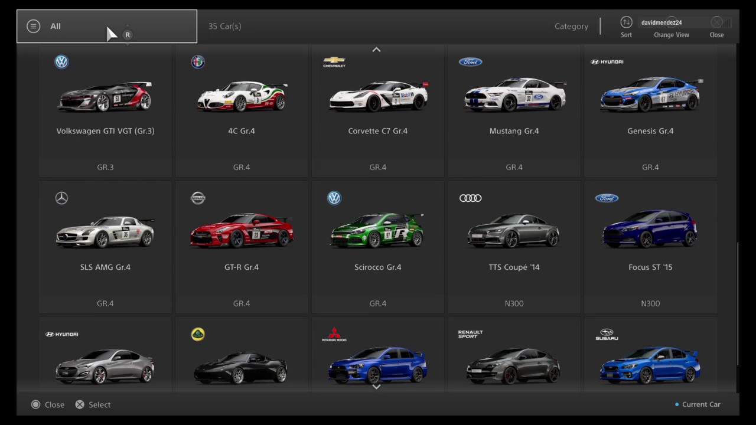Select the grey Renault Sport car image

pyautogui.click(x=514, y=366)
